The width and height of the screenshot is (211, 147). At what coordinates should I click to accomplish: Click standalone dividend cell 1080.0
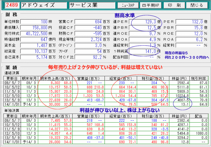pos(199,133)
